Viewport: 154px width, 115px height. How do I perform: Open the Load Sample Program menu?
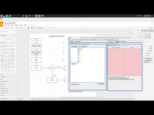pyautogui.click(x=108, y=40)
